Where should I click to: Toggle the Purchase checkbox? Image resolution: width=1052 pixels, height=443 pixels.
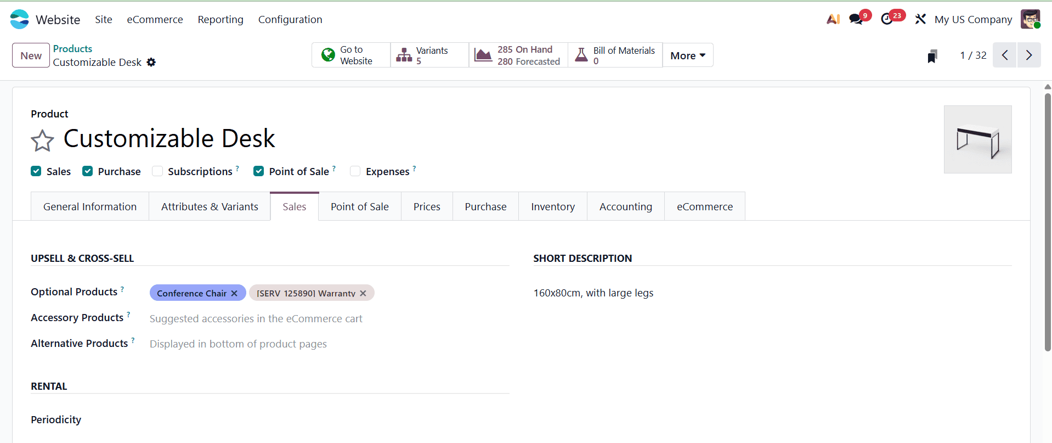[x=87, y=171]
